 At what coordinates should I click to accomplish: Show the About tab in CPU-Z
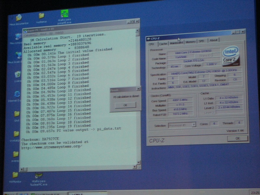pyautogui.click(x=214, y=40)
